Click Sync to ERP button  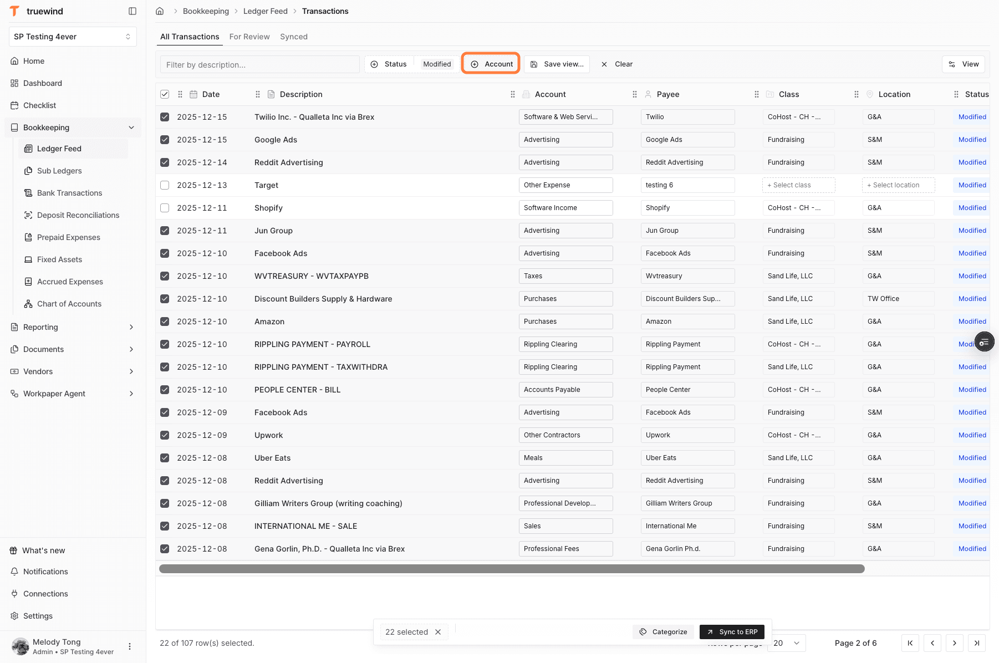(732, 632)
